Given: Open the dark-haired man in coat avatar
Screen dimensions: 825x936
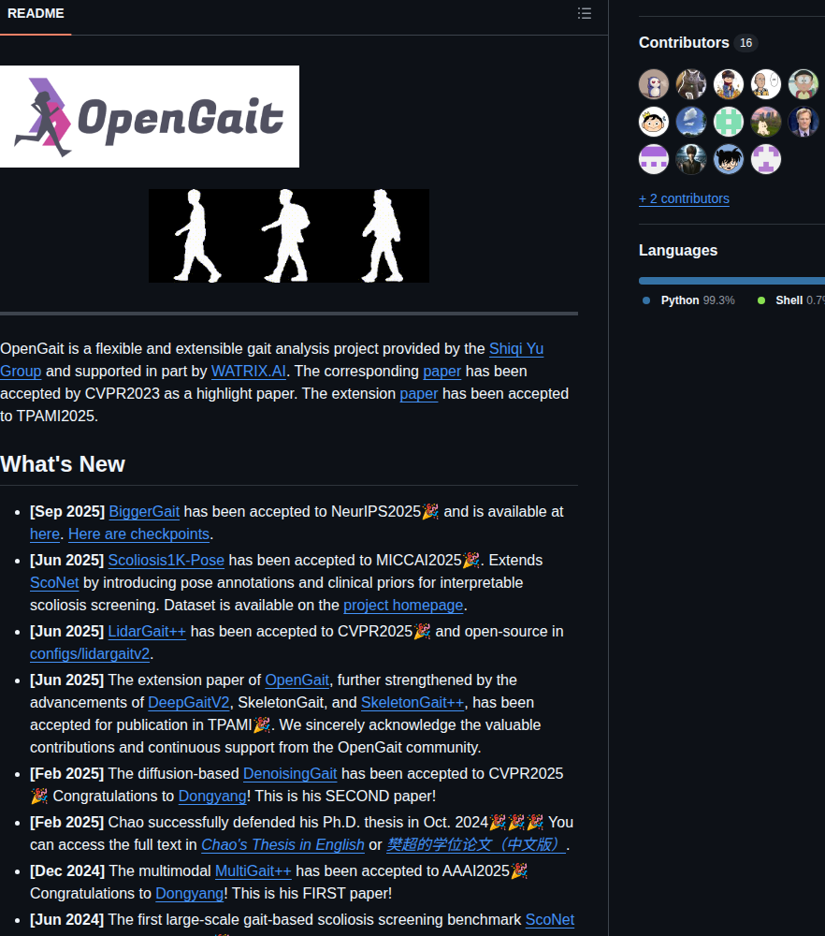Looking at the screenshot, I should [x=691, y=159].
